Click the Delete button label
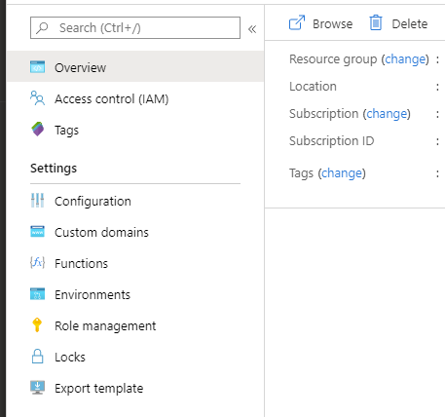 point(410,24)
